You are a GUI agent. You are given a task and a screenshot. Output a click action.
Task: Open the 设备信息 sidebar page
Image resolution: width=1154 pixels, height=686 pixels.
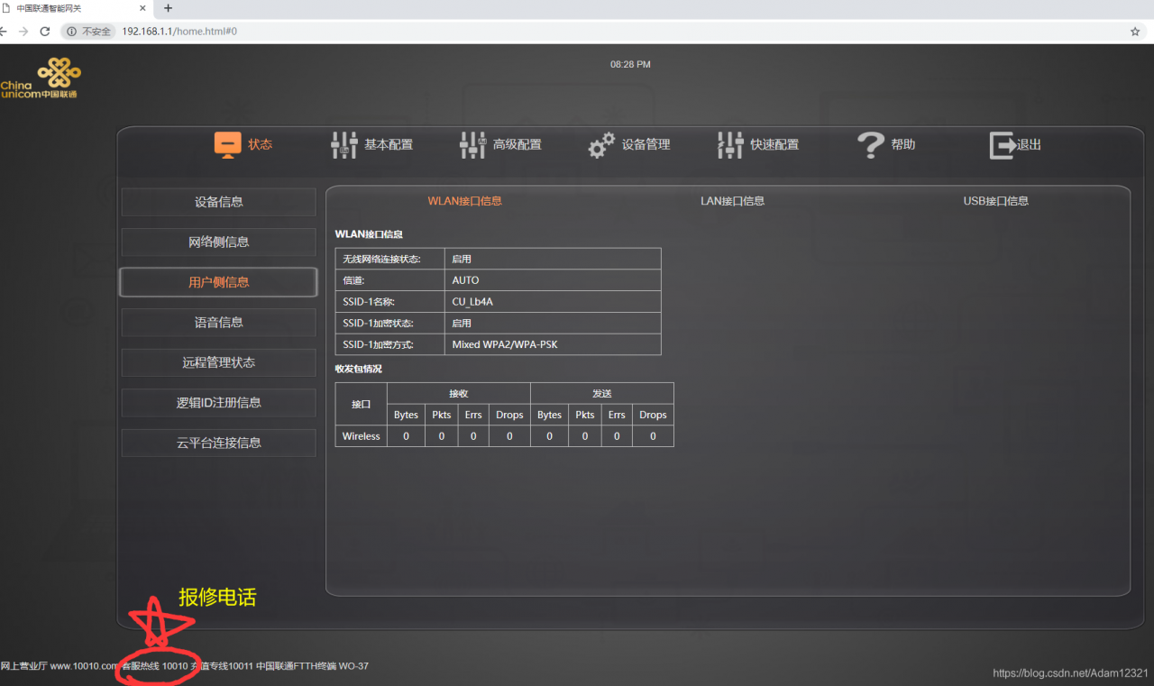tap(219, 202)
